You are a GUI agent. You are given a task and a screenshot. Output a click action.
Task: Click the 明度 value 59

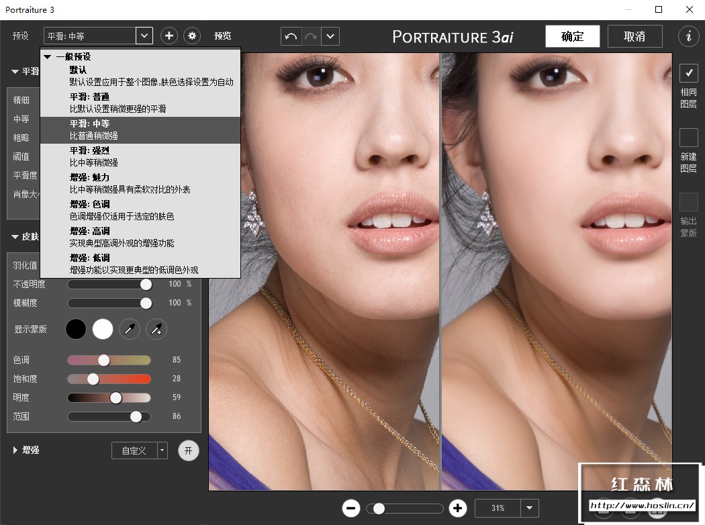coord(176,398)
